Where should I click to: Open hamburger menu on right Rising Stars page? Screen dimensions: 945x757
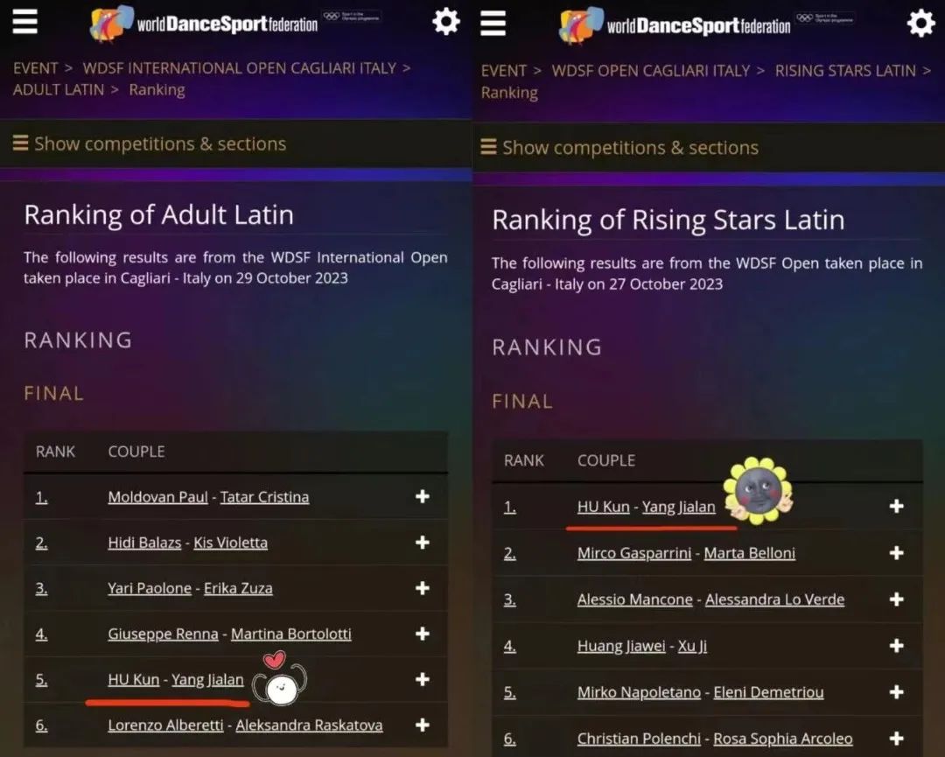coord(493,24)
